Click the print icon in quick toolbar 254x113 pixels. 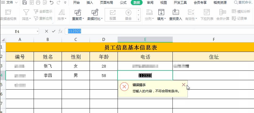38,3
